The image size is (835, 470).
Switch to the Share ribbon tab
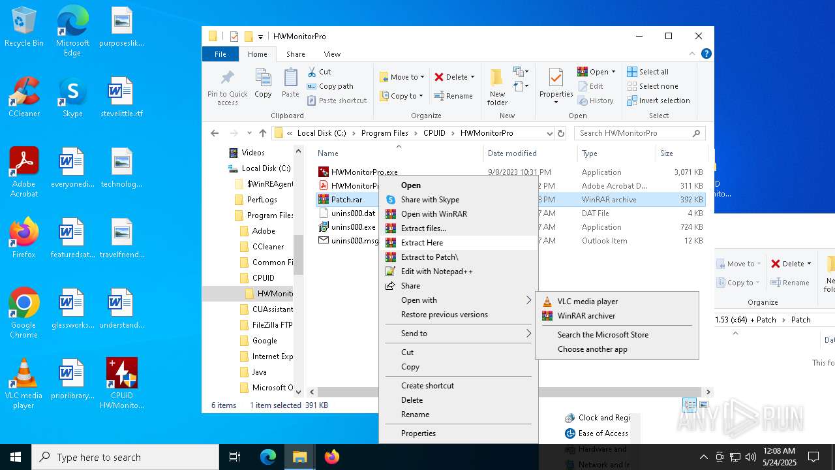[x=296, y=54]
